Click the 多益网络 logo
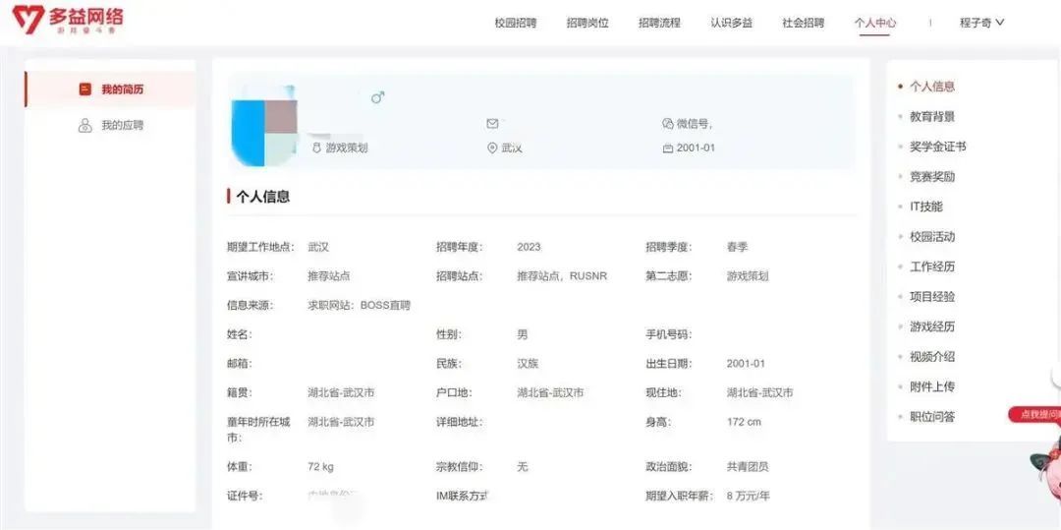 67,21
